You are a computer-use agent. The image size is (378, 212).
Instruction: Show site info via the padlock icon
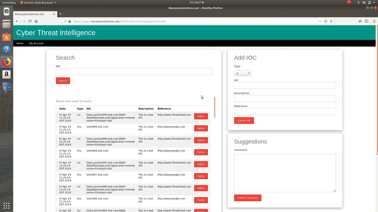pos(70,21)
